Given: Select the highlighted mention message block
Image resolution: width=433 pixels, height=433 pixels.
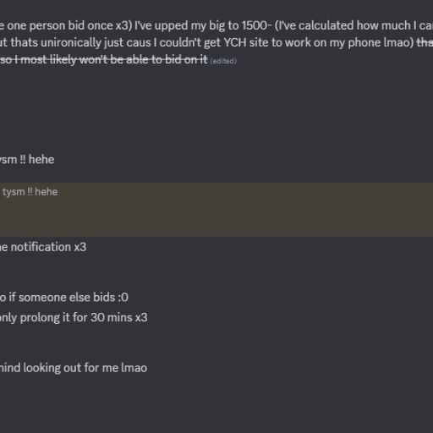Looking at the screenshot, I should [x=216, y=210].
